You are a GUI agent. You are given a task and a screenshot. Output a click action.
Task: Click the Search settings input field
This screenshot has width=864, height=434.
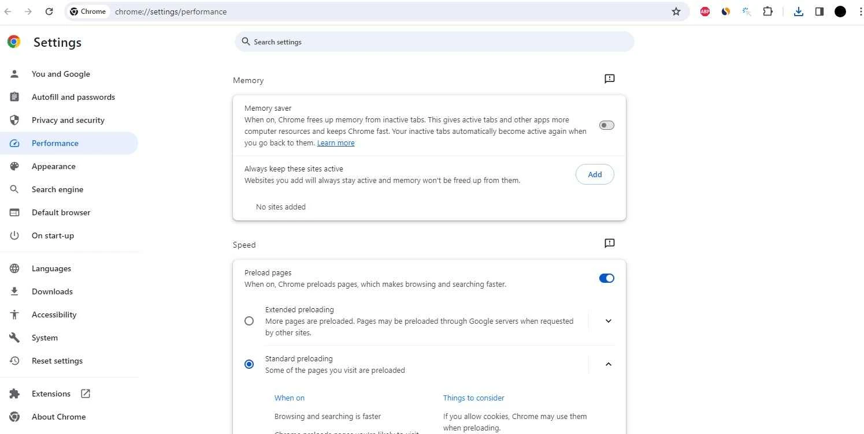point(434,42)
